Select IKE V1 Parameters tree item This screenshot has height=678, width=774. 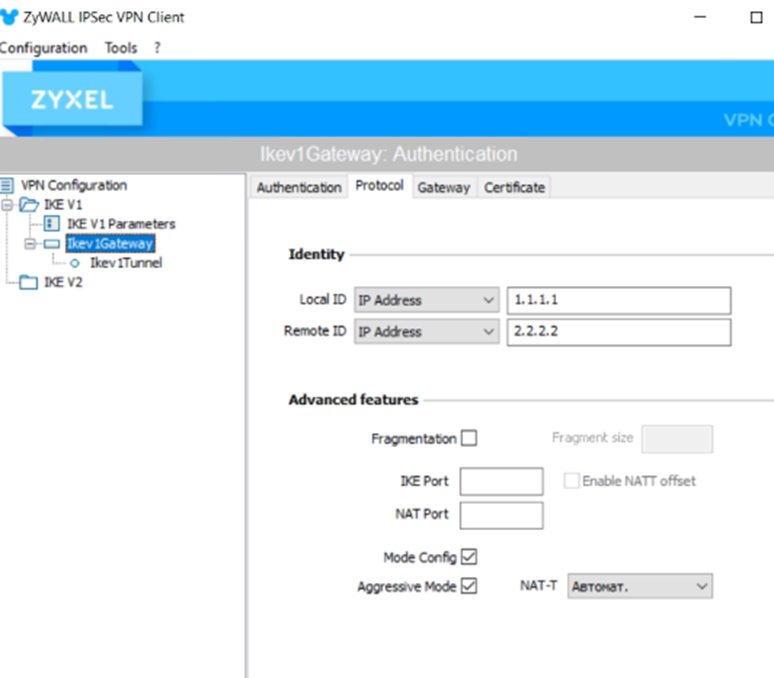121,224
